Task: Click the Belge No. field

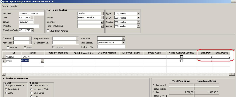Action: coord(29,26)
